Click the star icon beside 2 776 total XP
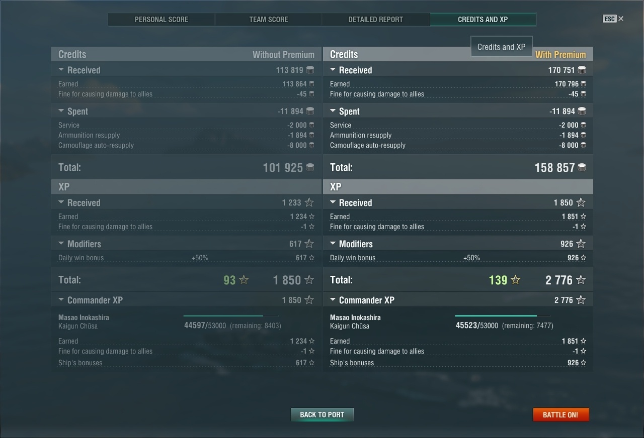Screen dimensions: 644x438 (581, 280)
